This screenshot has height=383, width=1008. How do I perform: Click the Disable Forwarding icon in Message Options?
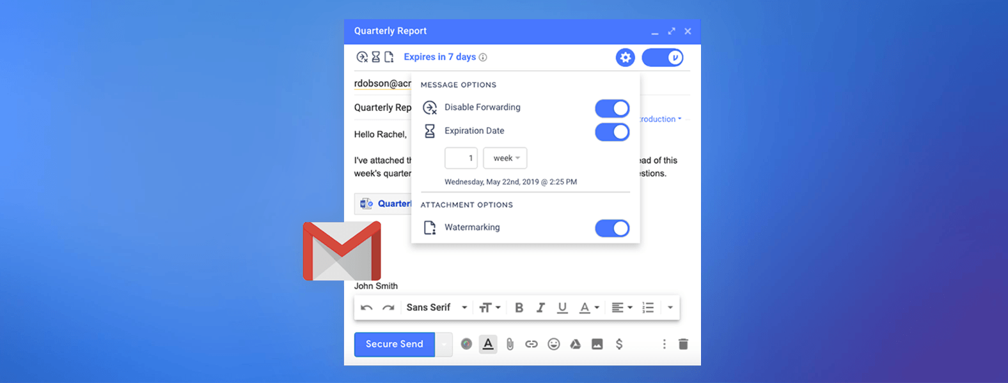point(430,108)
